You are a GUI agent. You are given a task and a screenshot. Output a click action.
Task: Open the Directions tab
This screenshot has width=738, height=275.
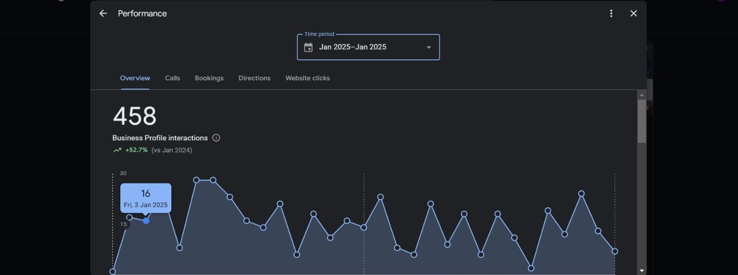click(255, 78)
